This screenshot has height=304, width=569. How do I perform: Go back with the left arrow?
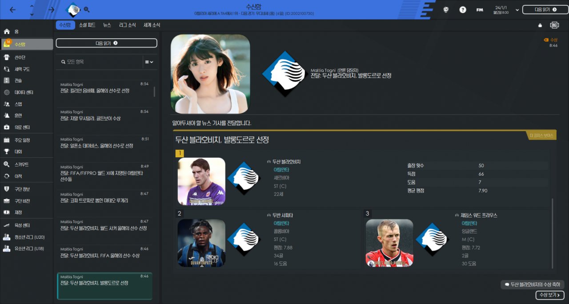pyautogui.click(x=12, y=9)
